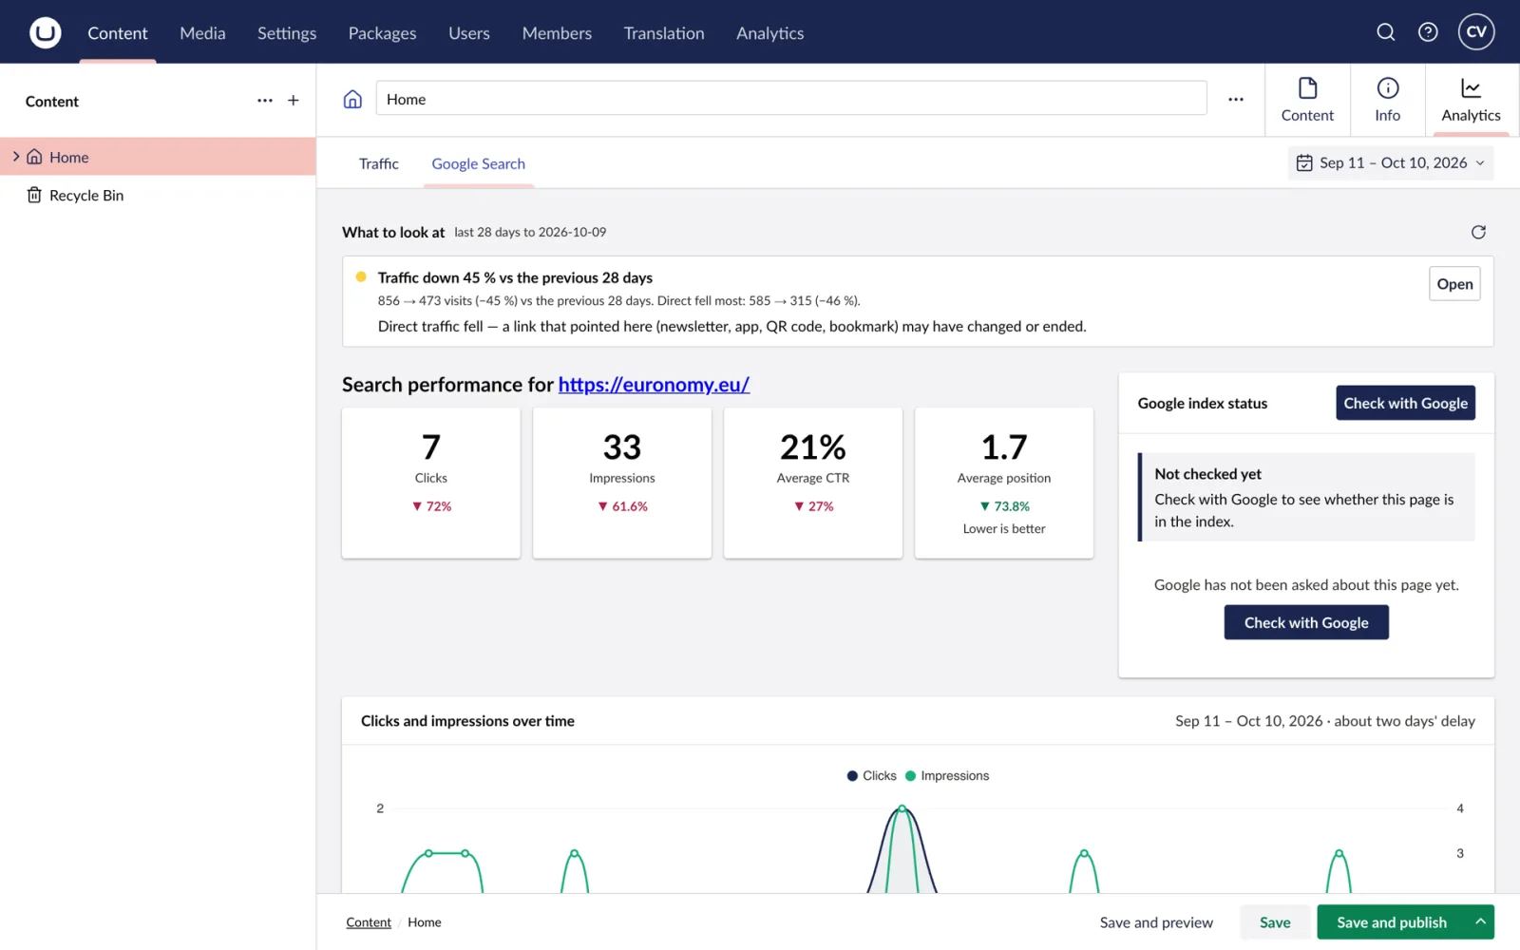
Task: Open the Sep 11 – Oct 10 date range picker
Action: click(1391, 163)
